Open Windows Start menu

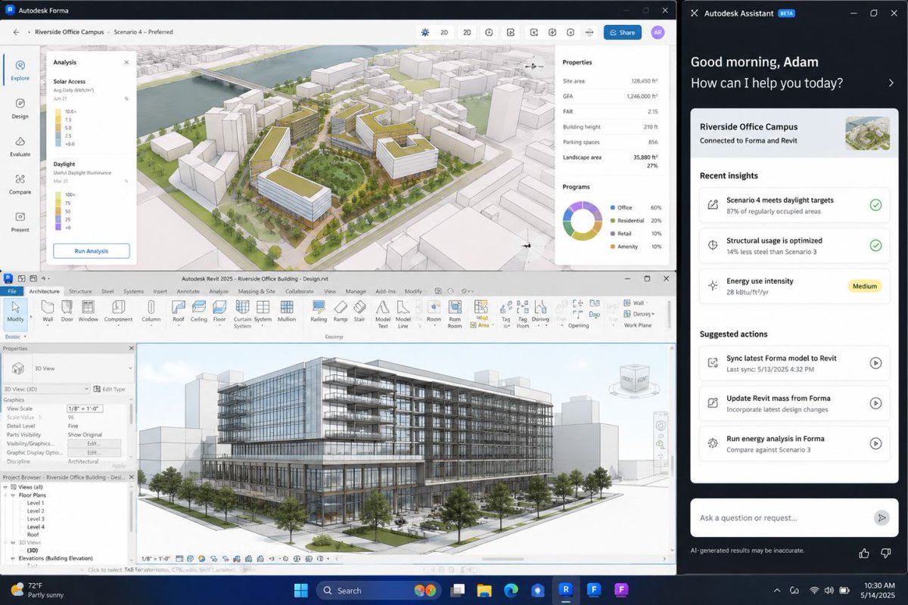pyautogui.click(x=300, y=590)
